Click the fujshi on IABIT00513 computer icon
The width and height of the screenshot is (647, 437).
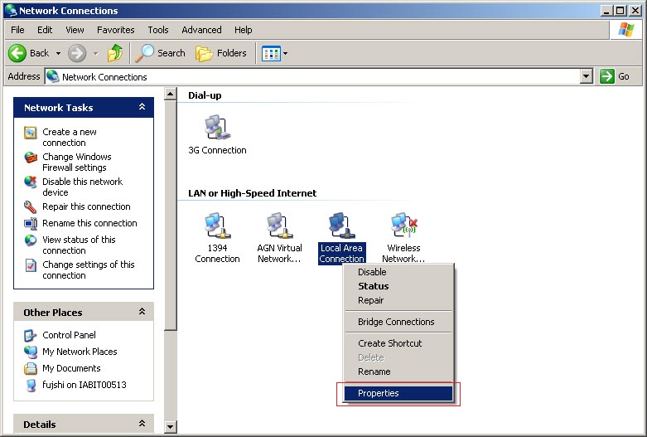pos(31,385)
